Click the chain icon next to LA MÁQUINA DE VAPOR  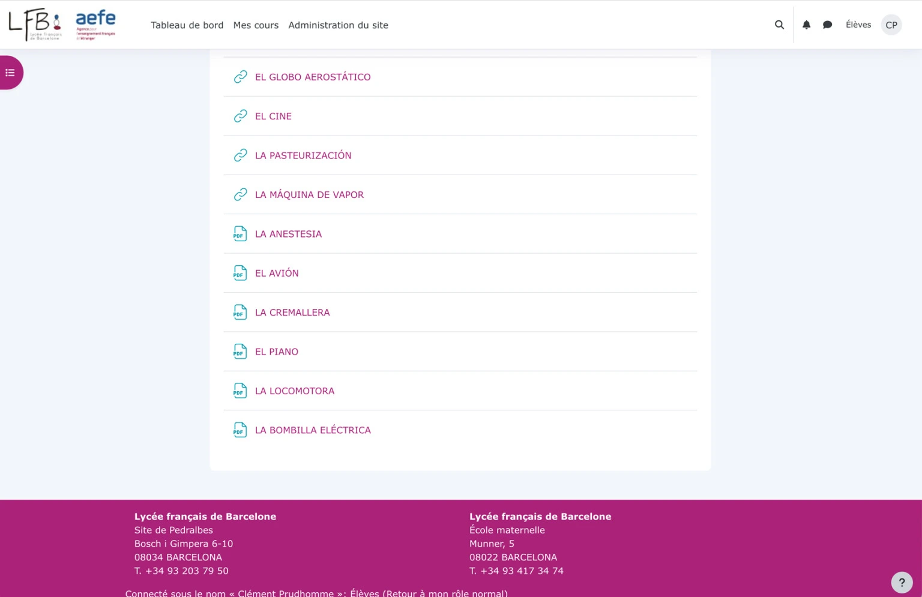(240, 194)
